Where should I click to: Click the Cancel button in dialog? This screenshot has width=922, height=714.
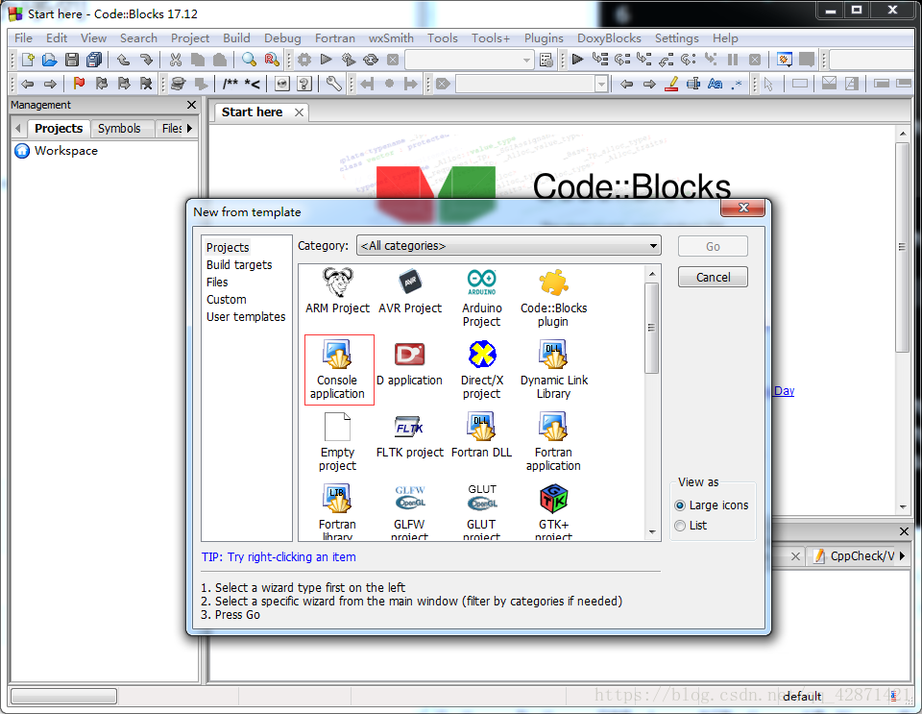[713, 277]
